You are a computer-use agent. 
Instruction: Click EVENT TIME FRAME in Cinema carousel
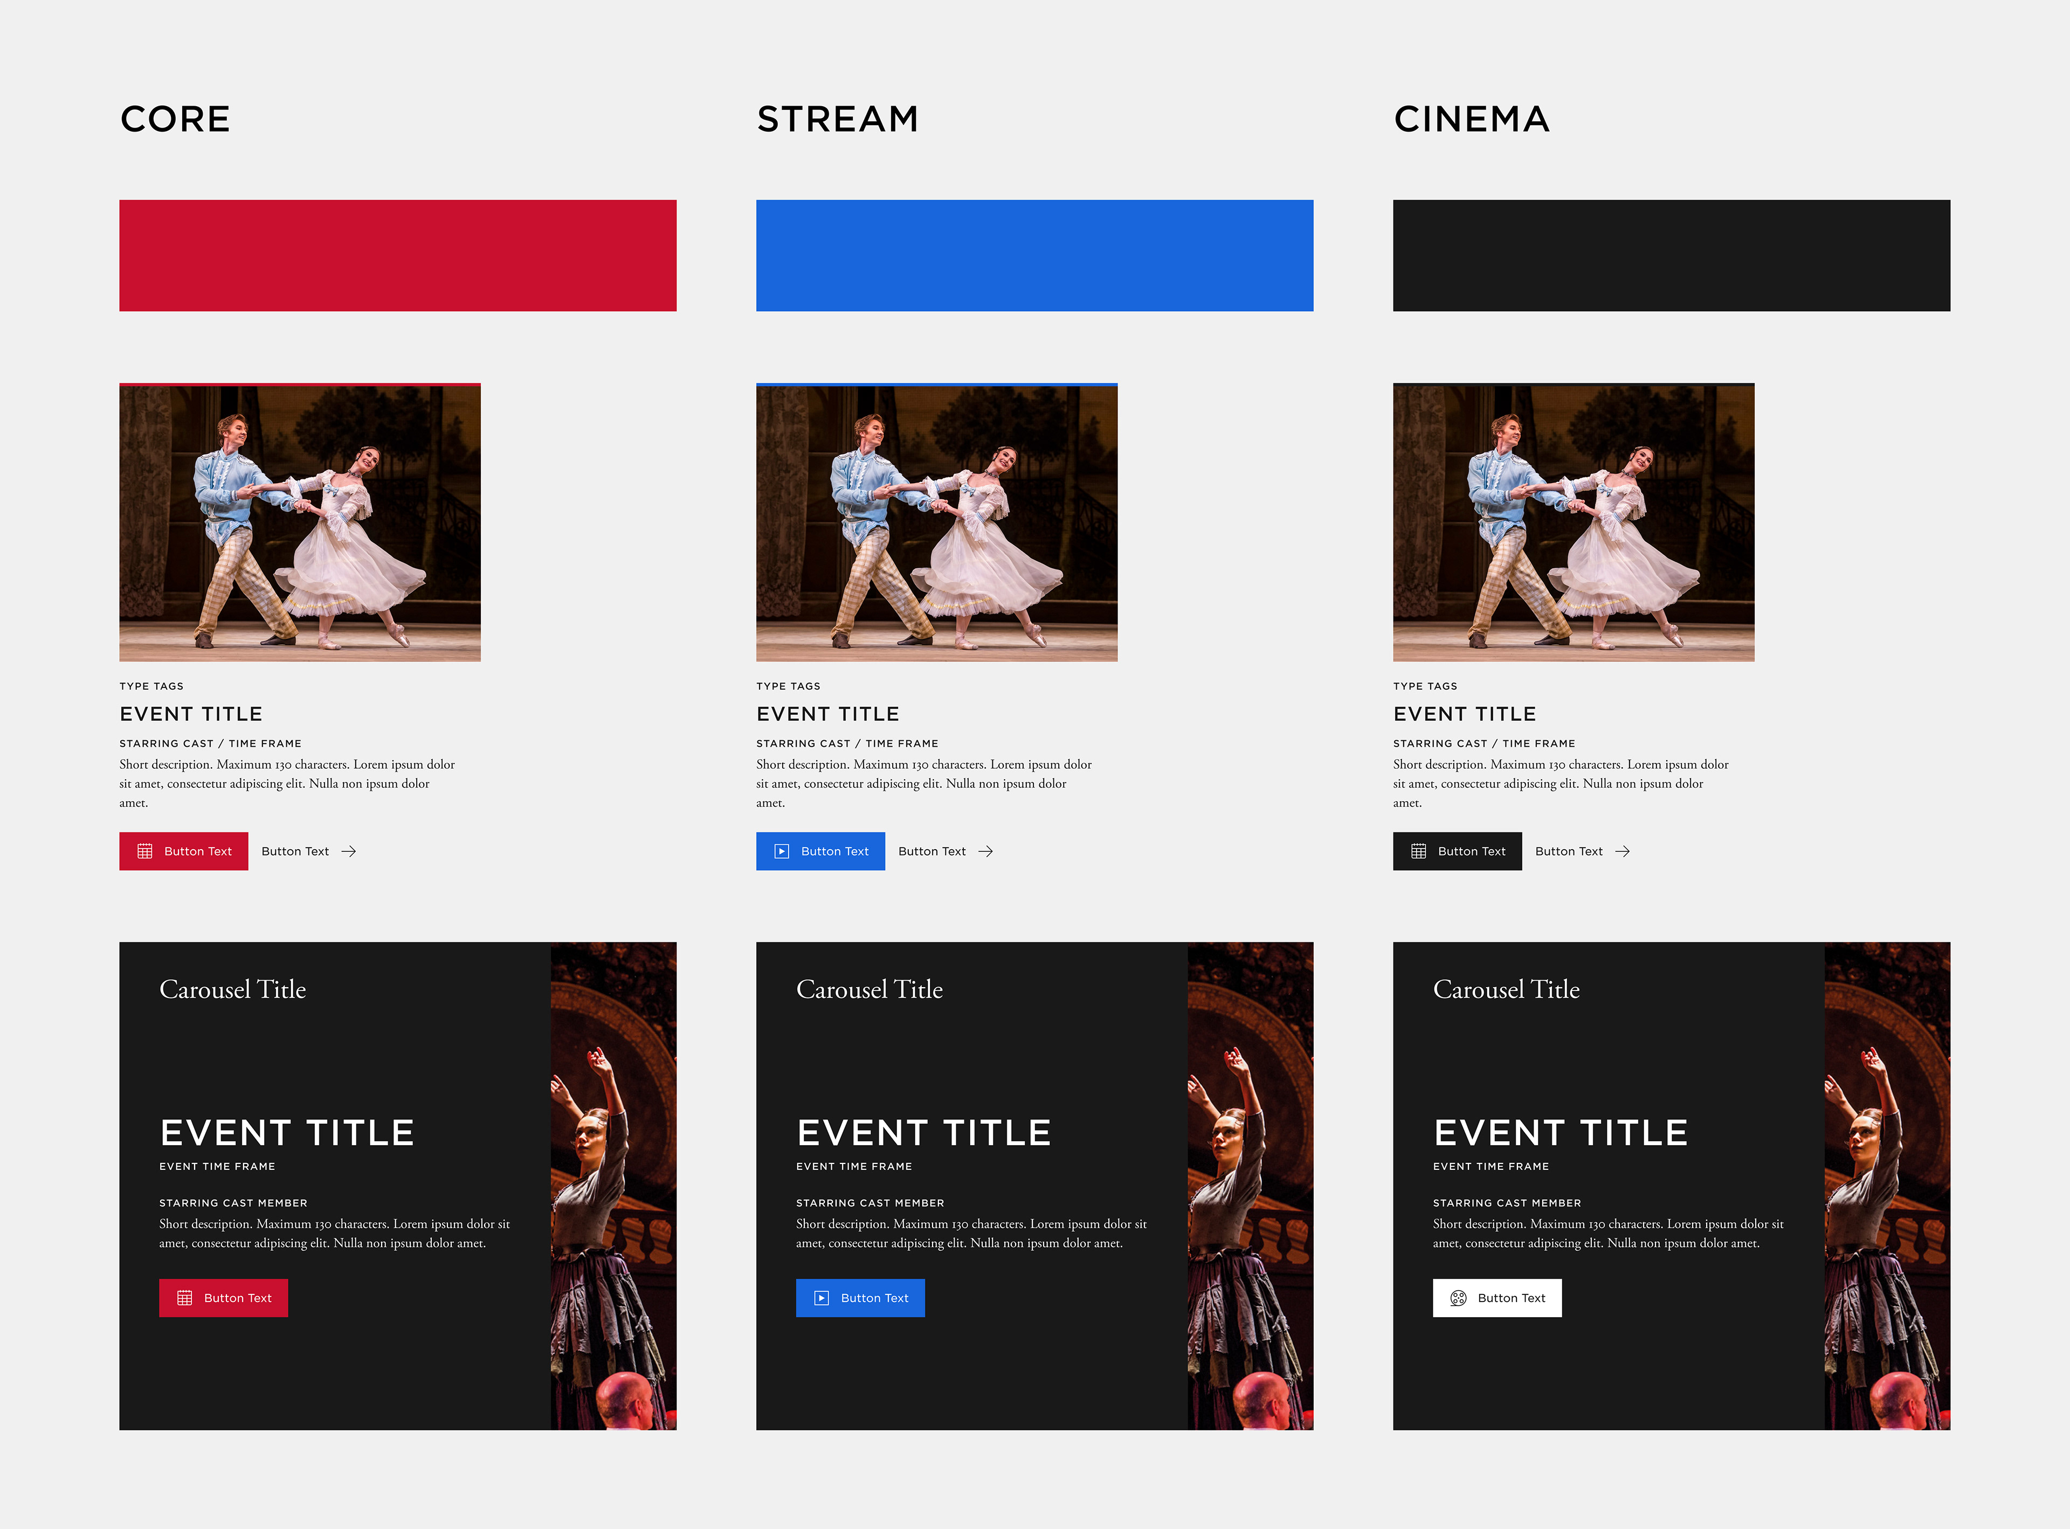point(1491,1166)
